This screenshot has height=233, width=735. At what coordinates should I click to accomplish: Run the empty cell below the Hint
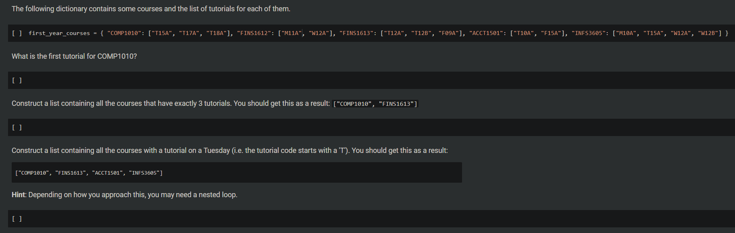coord(17,219)
